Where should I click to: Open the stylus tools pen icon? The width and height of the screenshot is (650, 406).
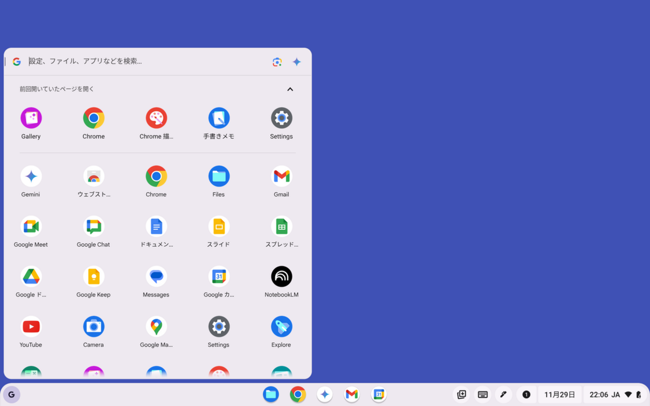504,394
